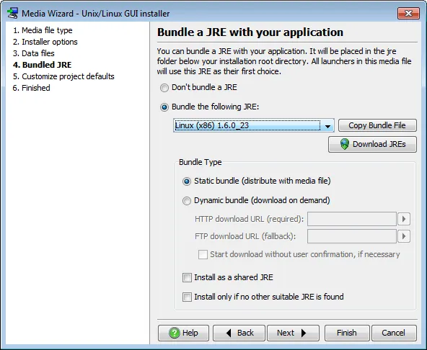Check Install only if no other suitable JRE
Viewport: 427px width, 350px height.
pyautogui.click(x=187, y=297)
